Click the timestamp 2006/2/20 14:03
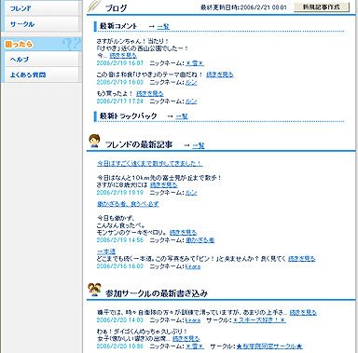Image resolution: width=358 pixels, height=353 pixels. pos(120,320)
